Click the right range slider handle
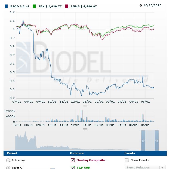Viewport: 169px width, 169px height. pos(156,141)
